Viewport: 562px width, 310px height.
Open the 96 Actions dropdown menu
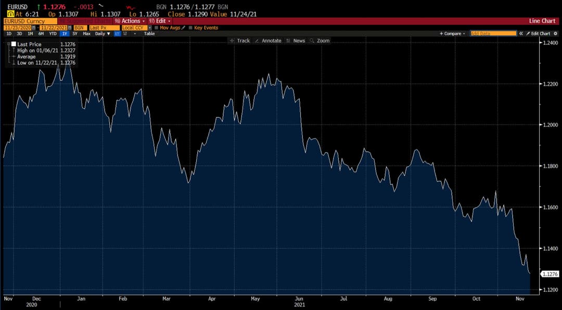[130, 21]
